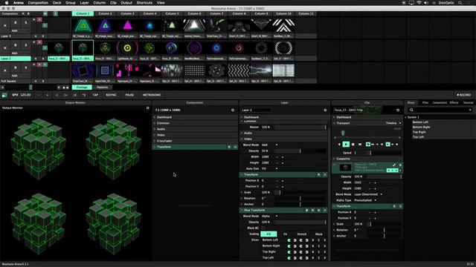Open Composition panel gear settings
Image resolution: width=476 pixels, height=267 pixels.
pyautogui.click(x=233, y=110)
